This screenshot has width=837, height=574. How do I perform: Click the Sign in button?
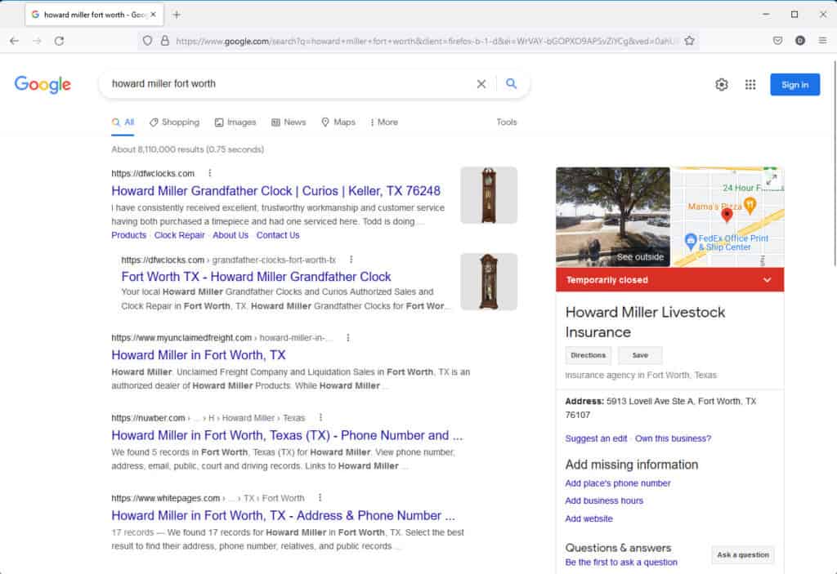[x=794, y=85]
